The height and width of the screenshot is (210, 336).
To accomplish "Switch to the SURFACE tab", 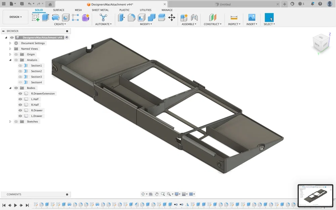I will coord(59,10).
